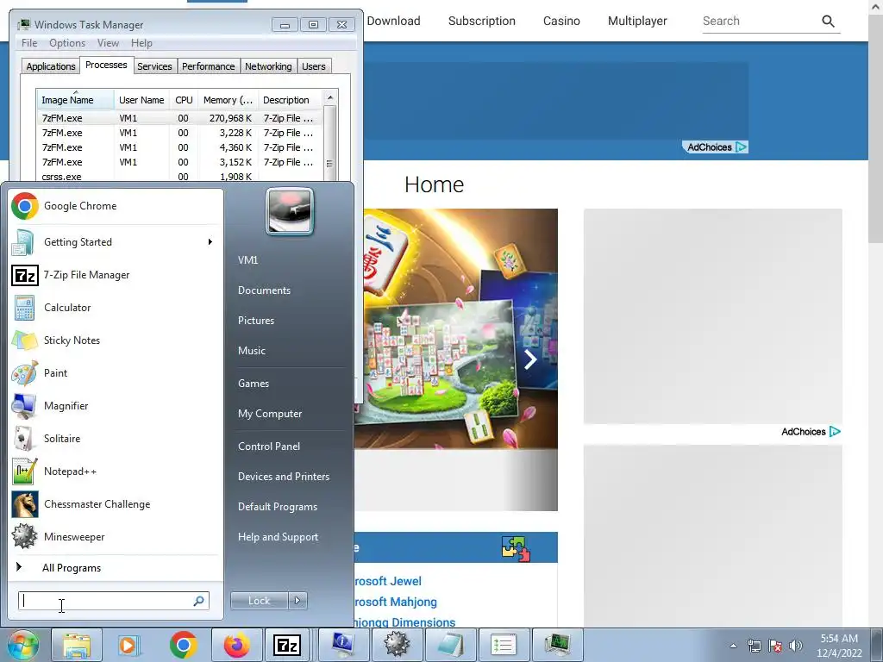Advance game carousel with right chevron
The image size is (883, 662).
[530, 359]
